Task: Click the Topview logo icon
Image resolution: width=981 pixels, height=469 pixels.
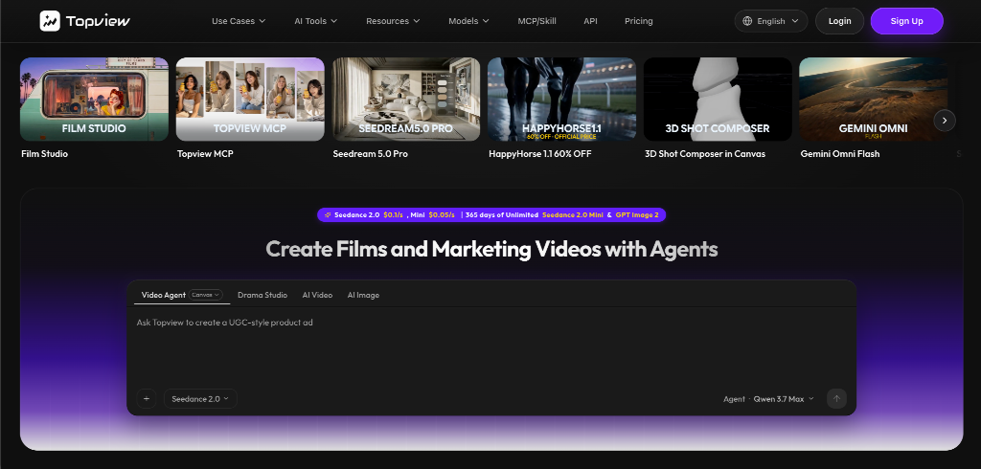Action: pos(50,21)
